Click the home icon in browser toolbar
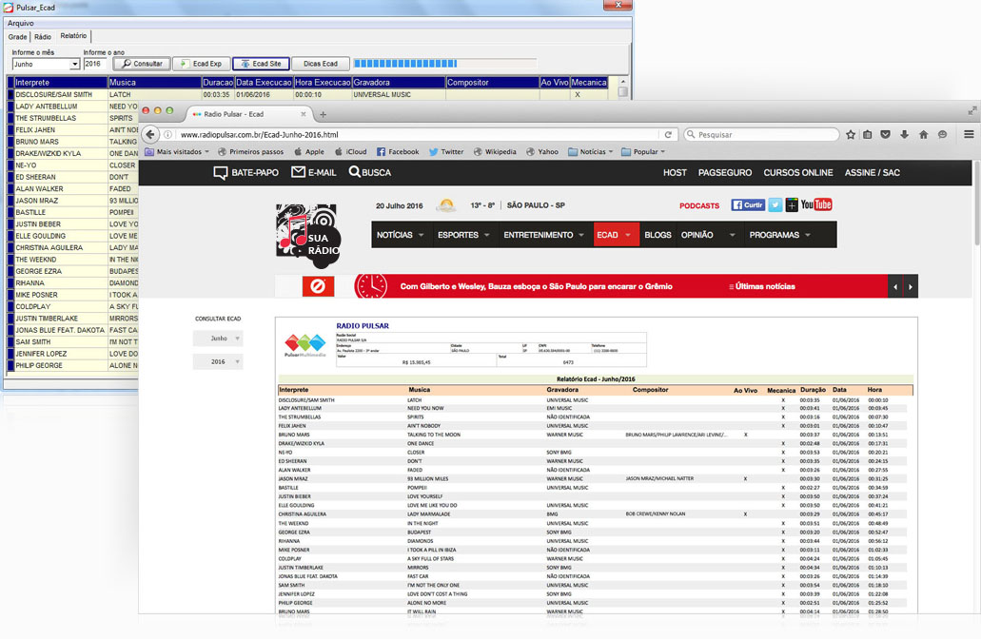The image size is (981, 639). pos(924,134)
